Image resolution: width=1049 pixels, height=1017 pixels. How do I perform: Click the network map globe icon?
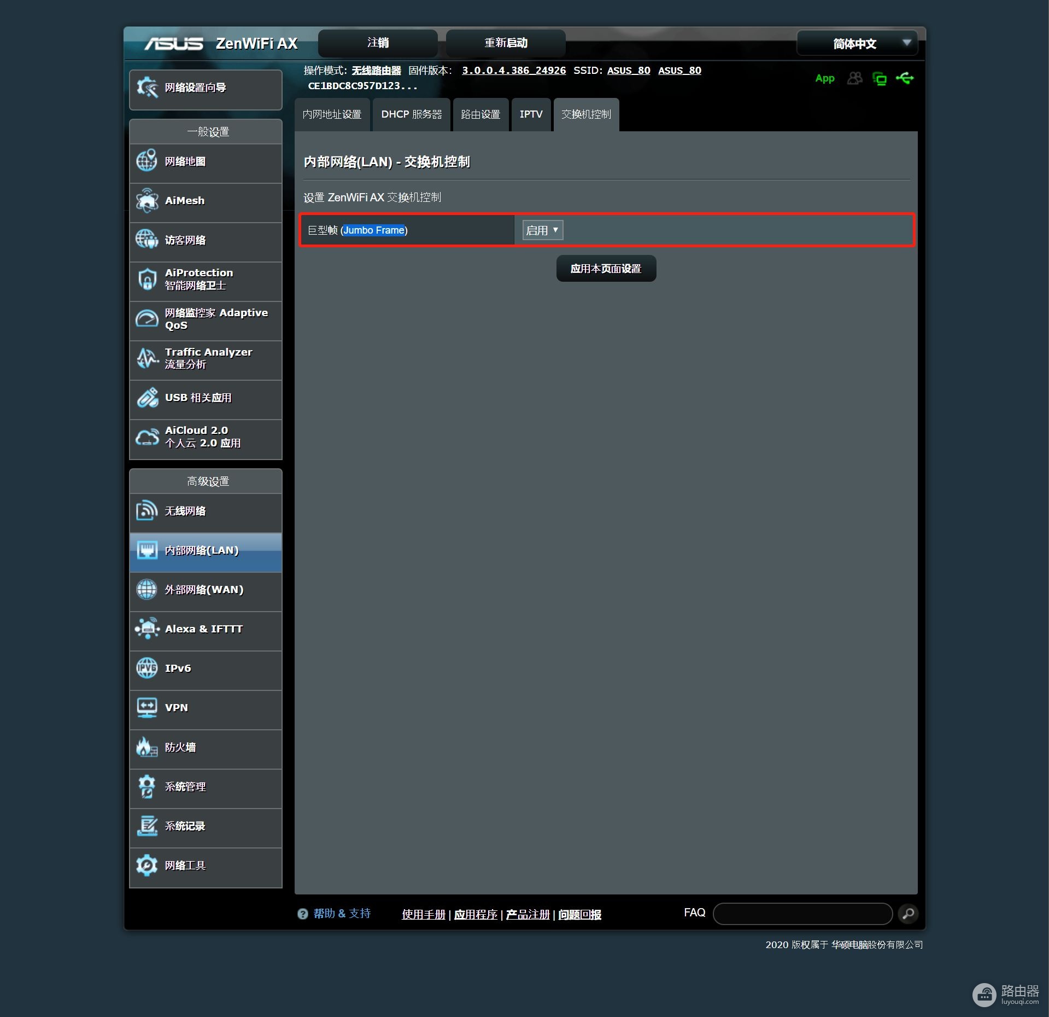coord(147,161)
